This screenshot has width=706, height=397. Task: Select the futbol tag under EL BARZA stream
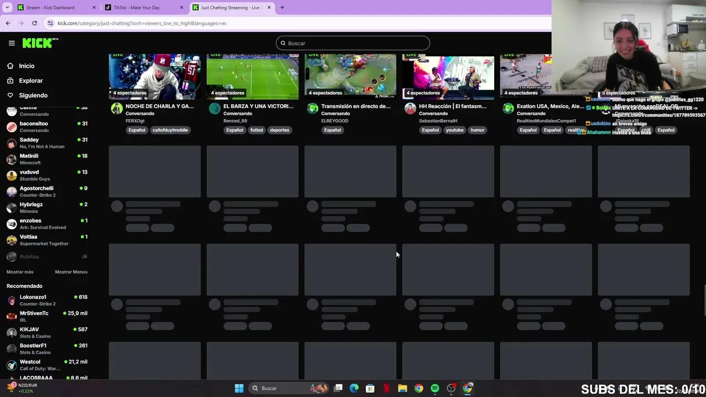(x=256, y=130)
